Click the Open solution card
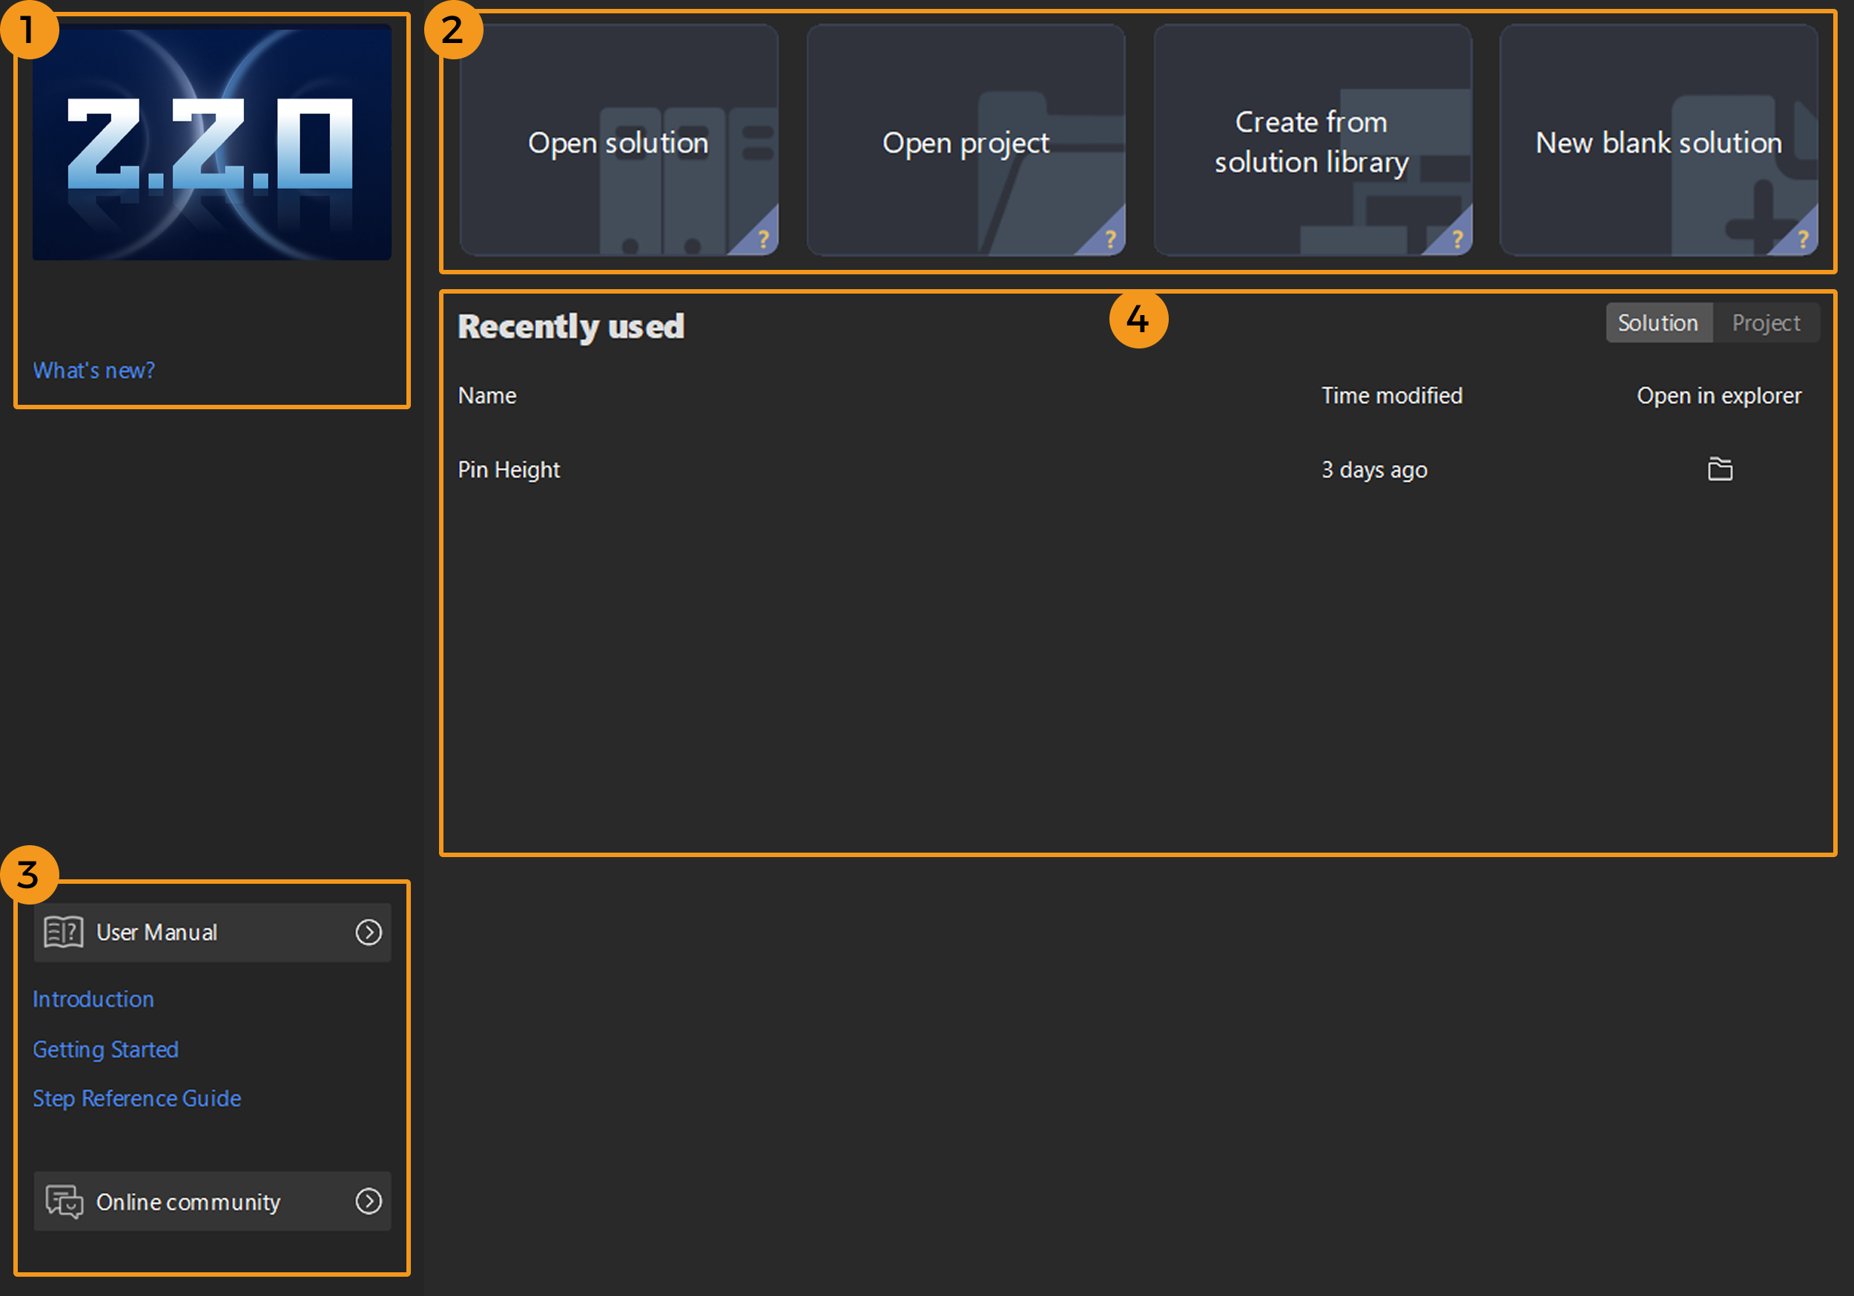Image resolution: width=1854 pixels, height=1296 pixels. 618,142
